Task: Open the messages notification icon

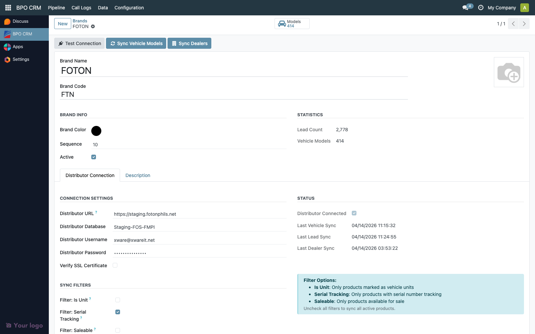Action: 465,7
